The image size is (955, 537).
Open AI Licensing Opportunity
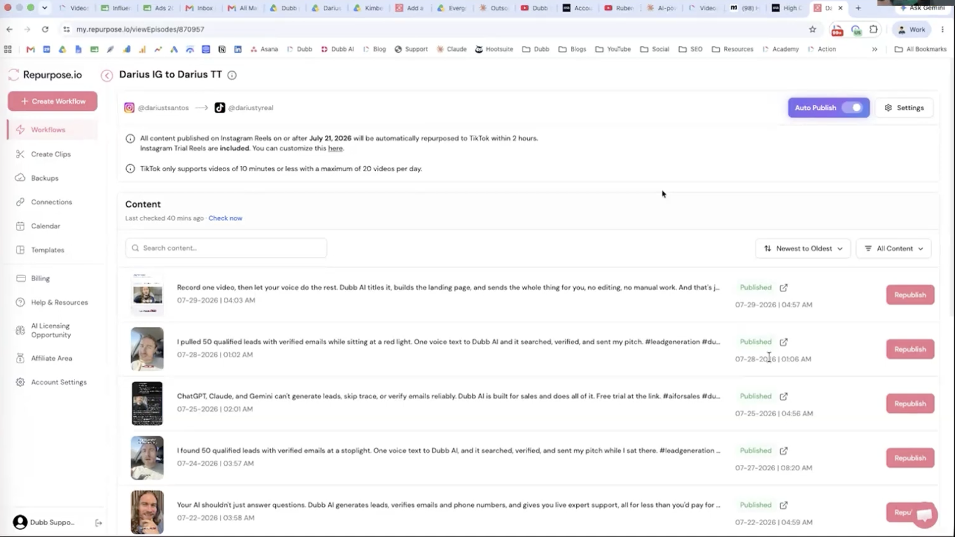(x=51, y=330)
